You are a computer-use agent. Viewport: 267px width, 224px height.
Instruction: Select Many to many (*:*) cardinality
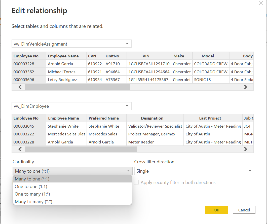[x=33, y=201]
